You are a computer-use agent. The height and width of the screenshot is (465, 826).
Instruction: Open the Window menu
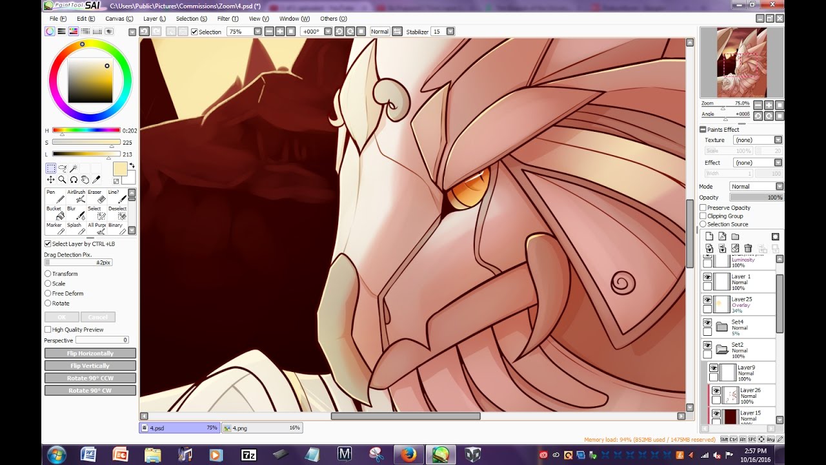pyautogui.click(x=294, y=19)
